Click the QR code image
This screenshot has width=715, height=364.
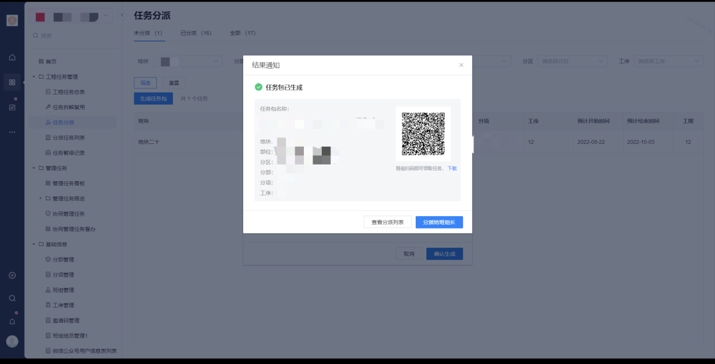pos(423,133)
